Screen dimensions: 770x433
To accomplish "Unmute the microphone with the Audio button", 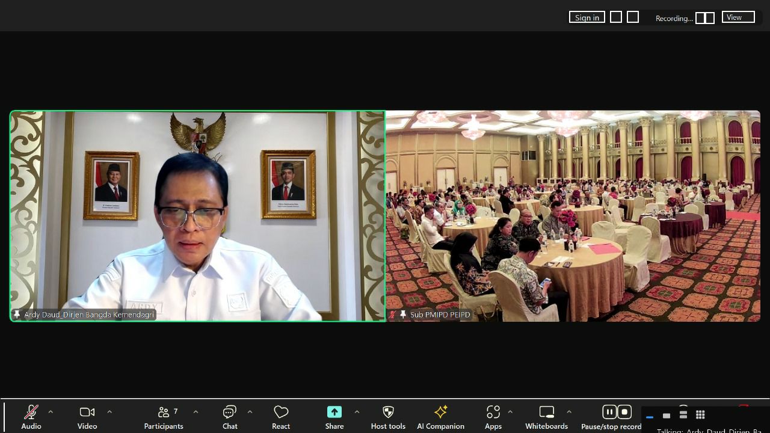I will pyautogui.click(x=31, y=416).
